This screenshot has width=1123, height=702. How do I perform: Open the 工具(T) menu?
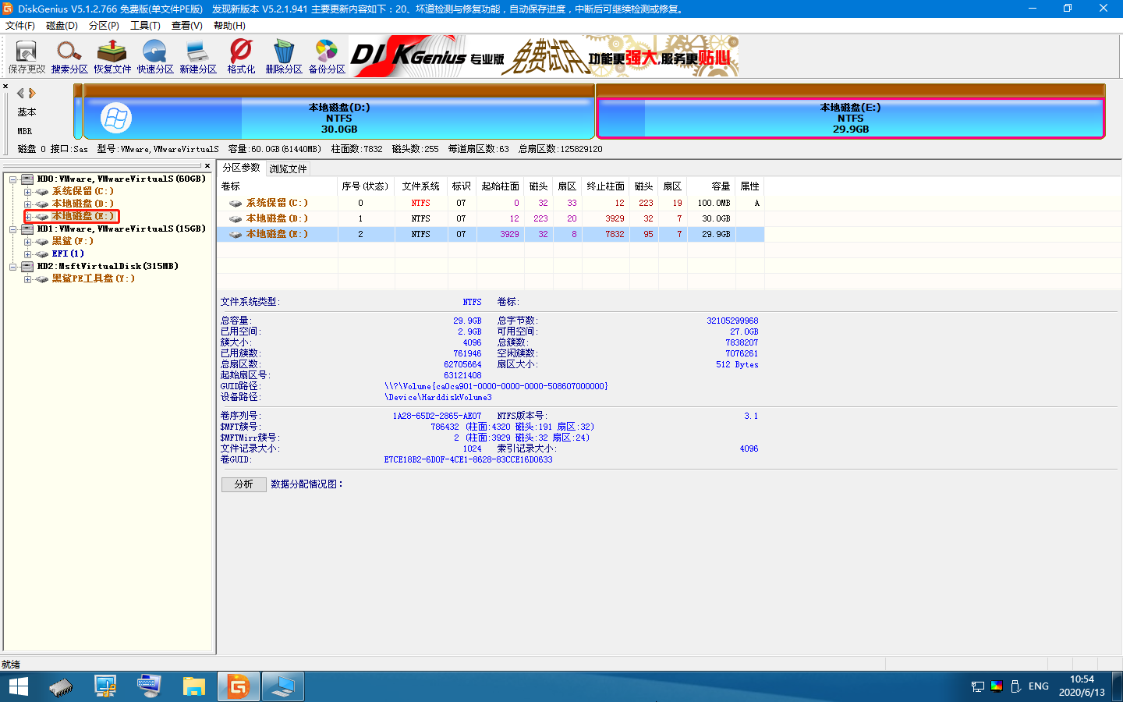point(145,26)
